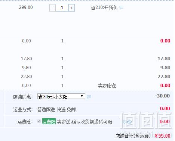This screenshot has width=175, height=141.
Task: Uncheck the 运费险 checkbox
Action: coord(39,121)
